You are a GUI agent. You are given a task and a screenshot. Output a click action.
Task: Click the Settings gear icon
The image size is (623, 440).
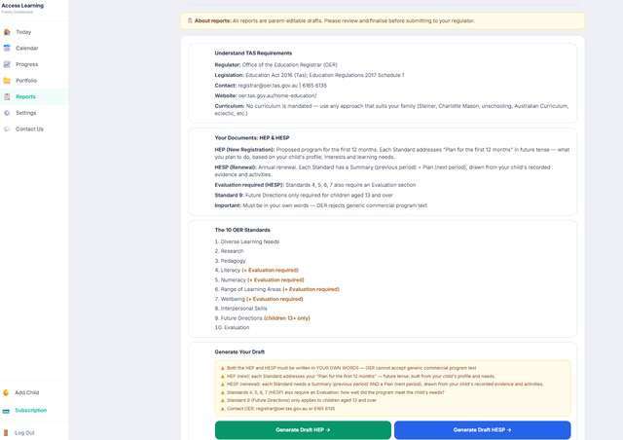7,113
